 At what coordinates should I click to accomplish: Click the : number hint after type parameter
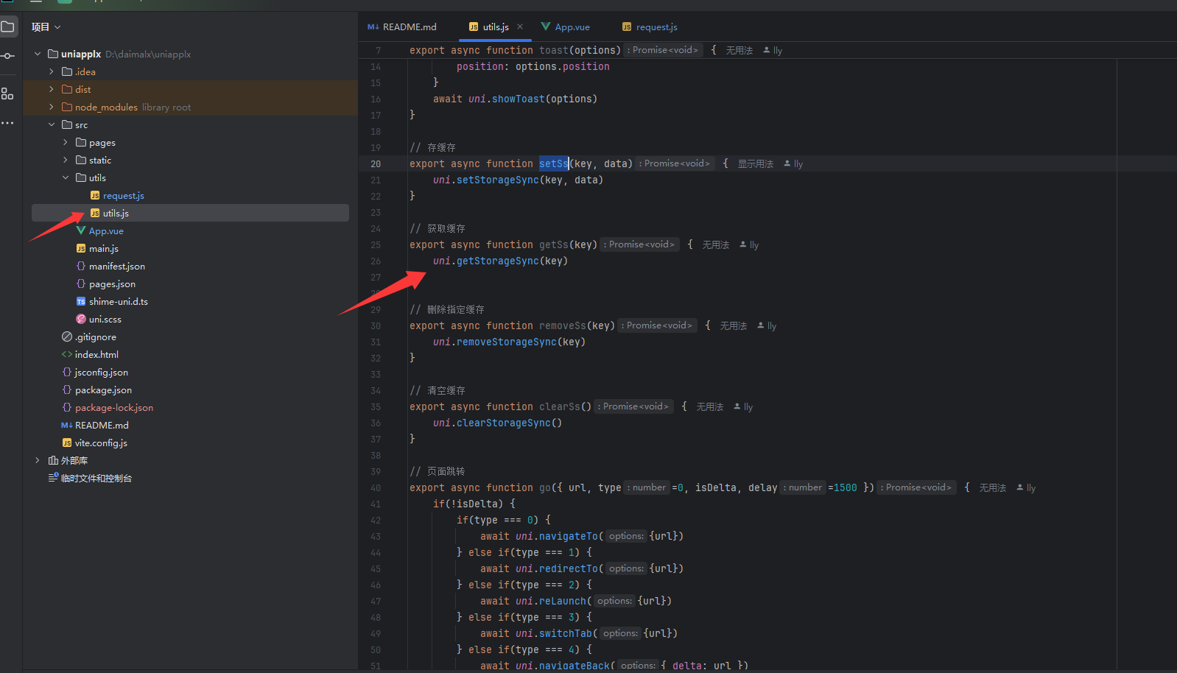[647, 487]
